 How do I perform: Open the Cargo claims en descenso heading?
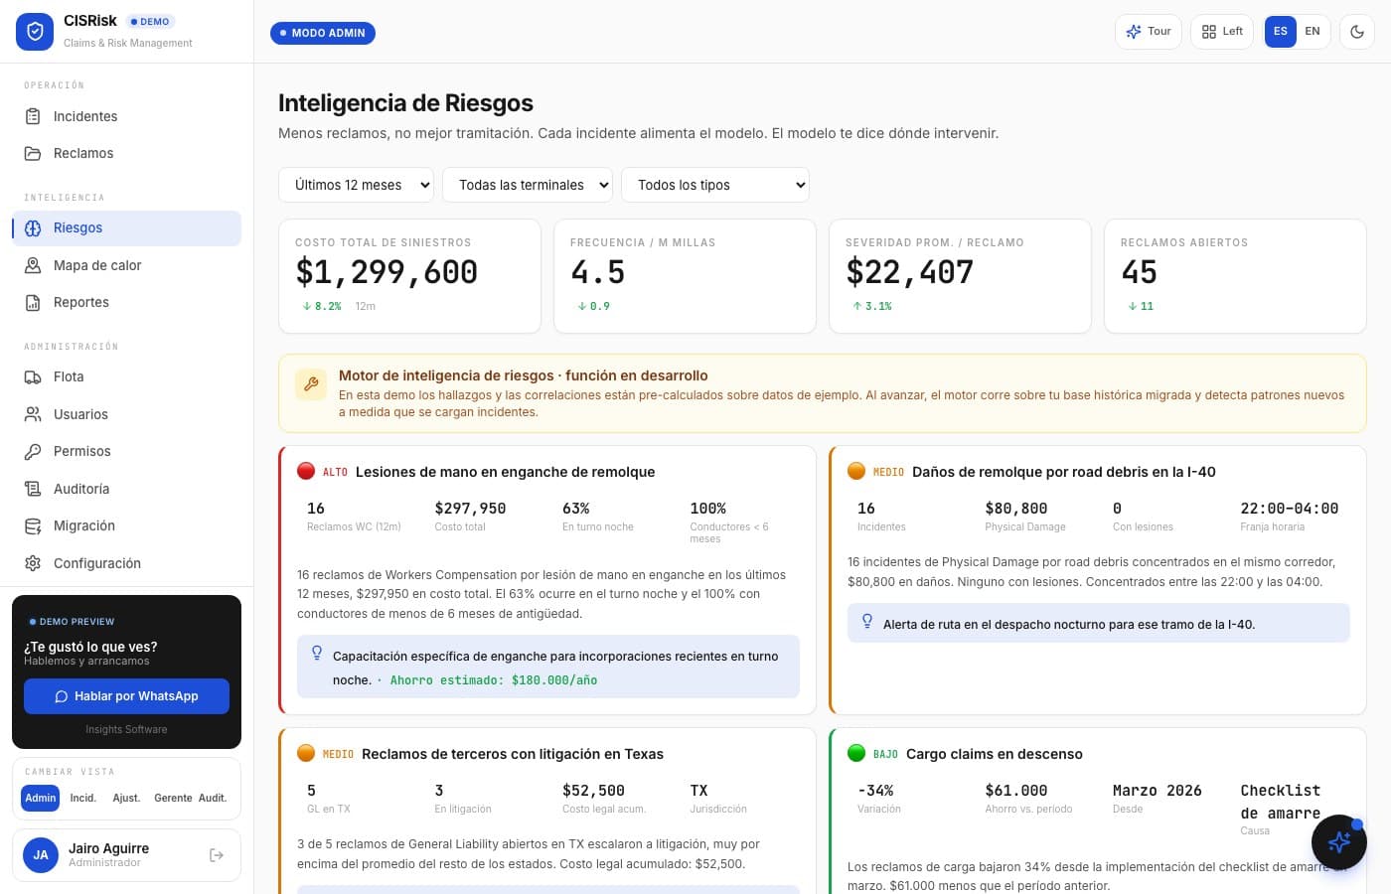(995, 754)
